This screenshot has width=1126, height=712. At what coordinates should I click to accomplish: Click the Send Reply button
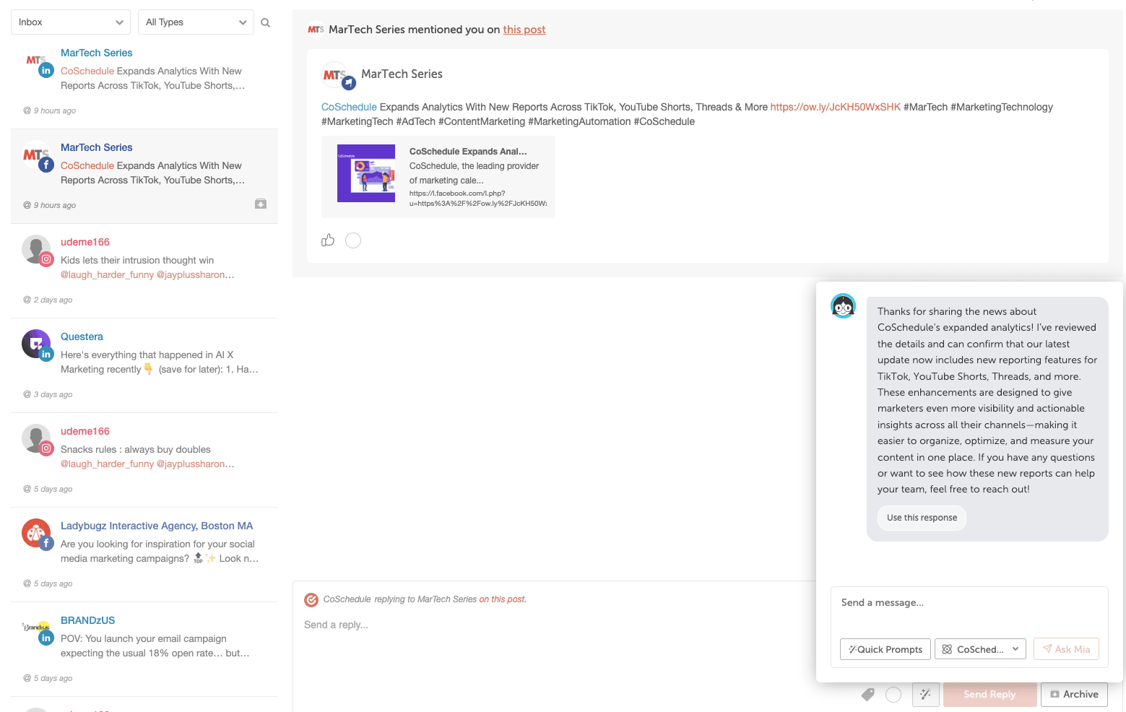(x=989, y=694)
